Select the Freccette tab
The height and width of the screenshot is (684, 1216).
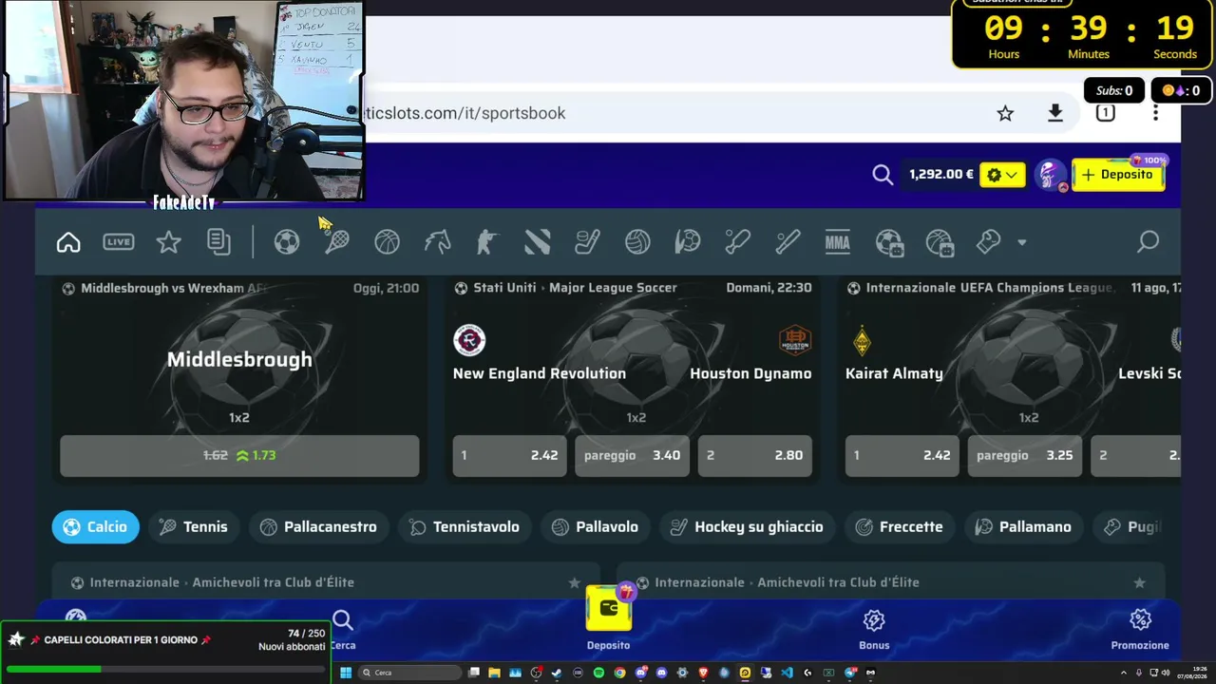[899, 526]
